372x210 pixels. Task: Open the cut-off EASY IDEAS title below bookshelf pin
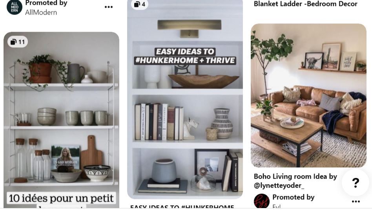tap(182, 206)
